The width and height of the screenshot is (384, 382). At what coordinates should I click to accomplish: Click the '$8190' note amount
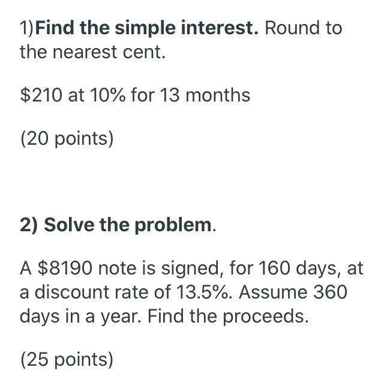[65, 268]
